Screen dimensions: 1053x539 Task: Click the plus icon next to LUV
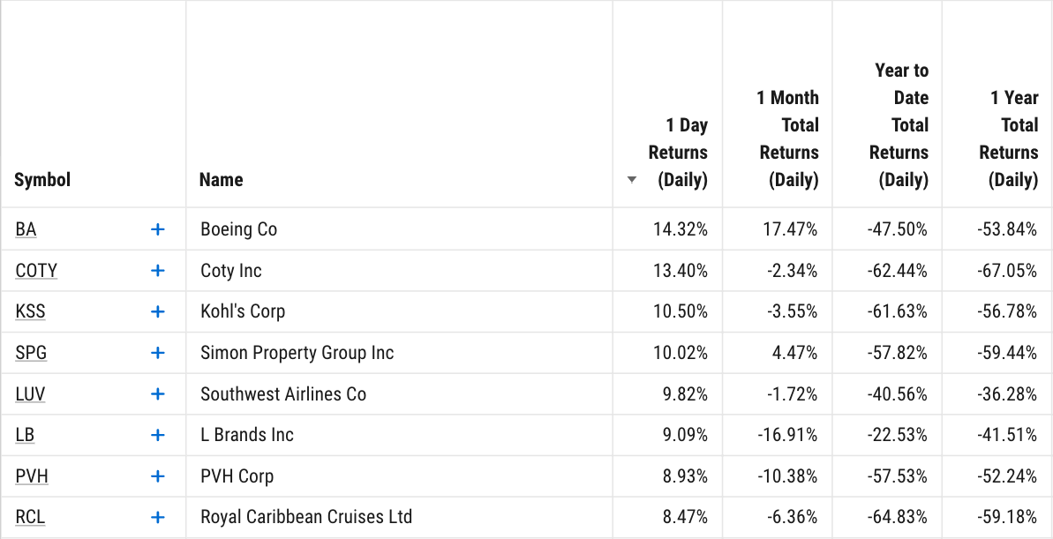pyautogui.click(x=157, y=394)
